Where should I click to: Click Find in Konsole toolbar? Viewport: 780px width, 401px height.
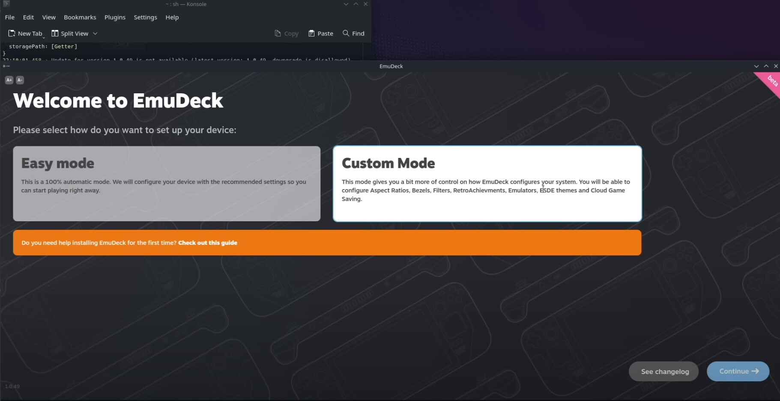tap(354, 33)
